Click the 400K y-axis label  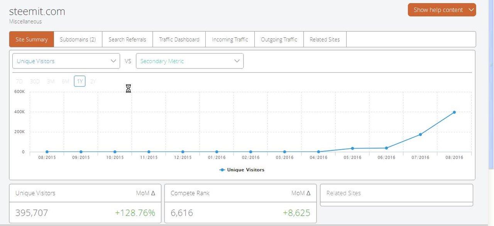pyautogui.click(x=19, y=112)
